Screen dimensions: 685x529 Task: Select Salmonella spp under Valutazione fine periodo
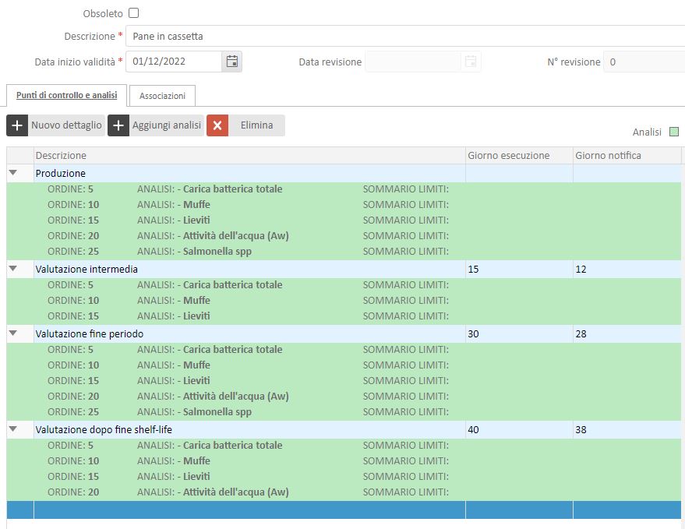tap(344, 412)
